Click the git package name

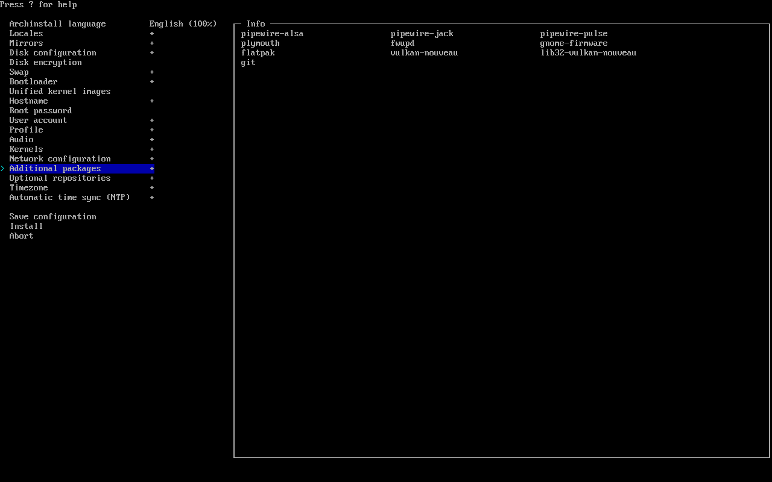coord(248,63)
